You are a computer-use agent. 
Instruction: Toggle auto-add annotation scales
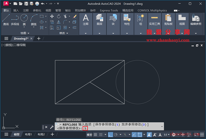[x=155, y=134]
